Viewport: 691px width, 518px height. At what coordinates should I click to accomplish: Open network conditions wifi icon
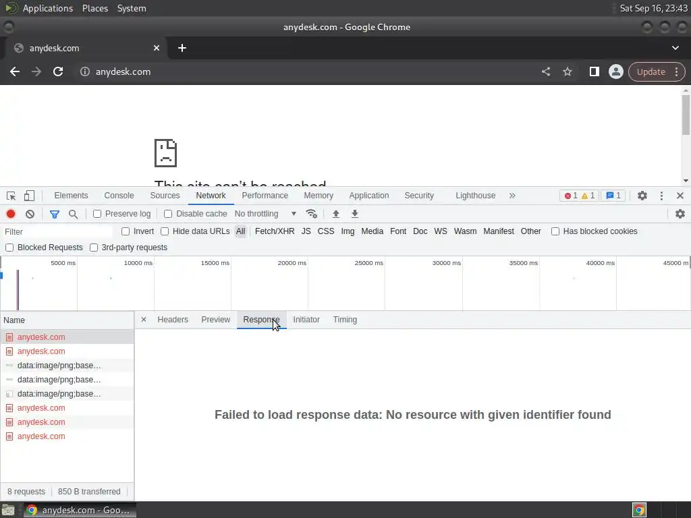click(312, 214)
